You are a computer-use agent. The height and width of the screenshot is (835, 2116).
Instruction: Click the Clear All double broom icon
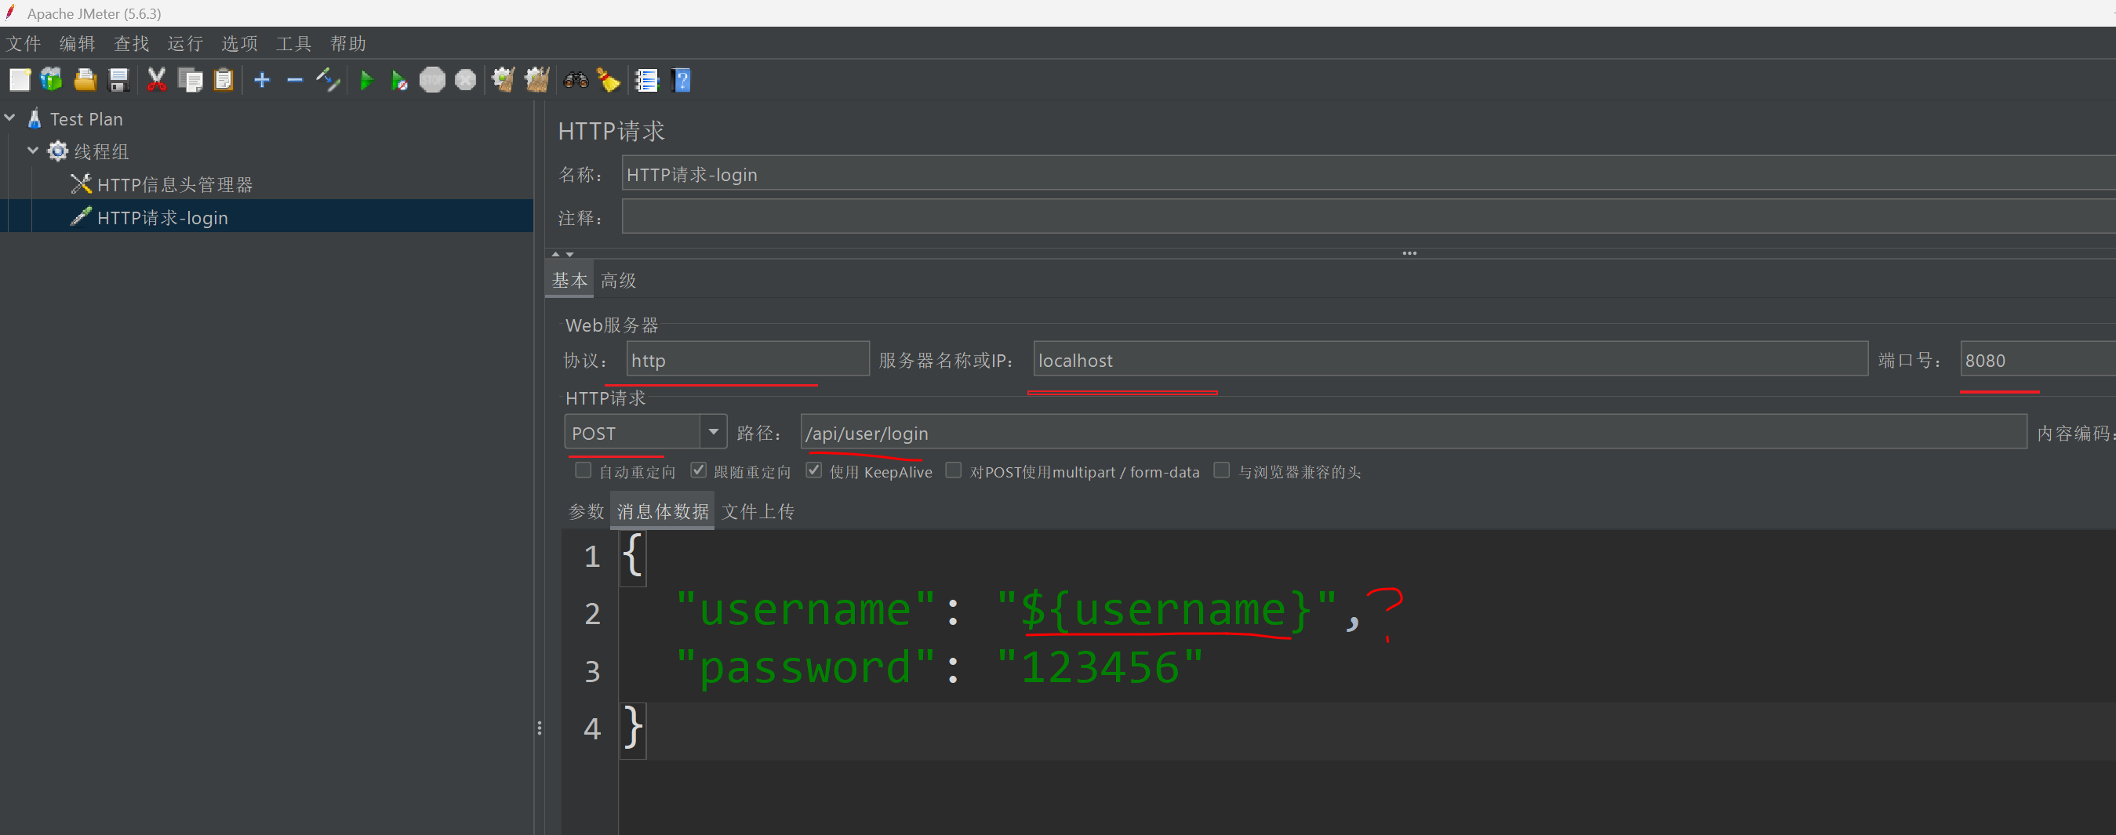[537, 80]
